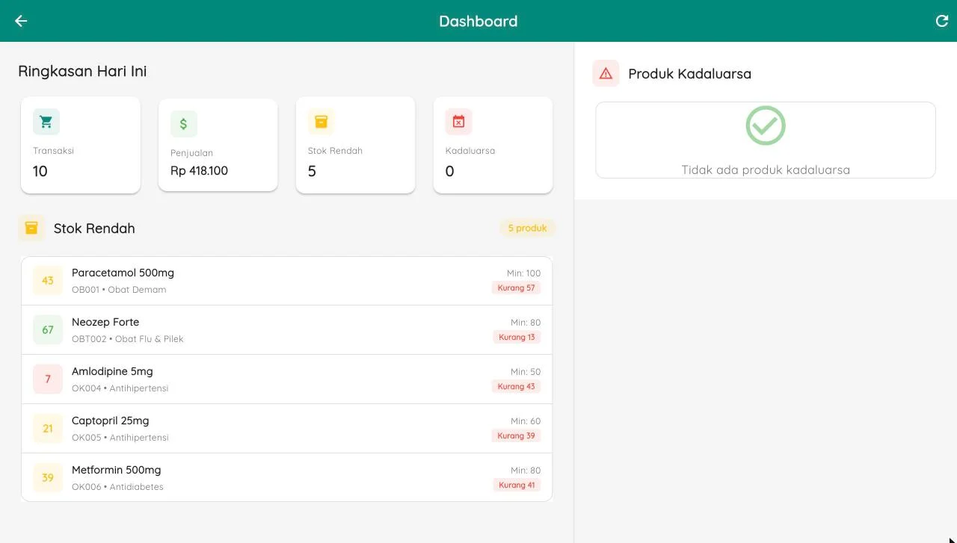Go back using the arrow icon
This screenshot has height=543, width=957.
[21, 21]
